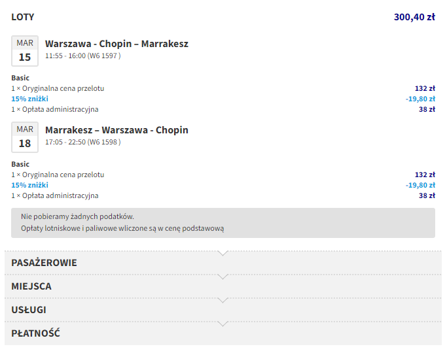Click the MAR 15 calendar date icon

coord(25,51)
